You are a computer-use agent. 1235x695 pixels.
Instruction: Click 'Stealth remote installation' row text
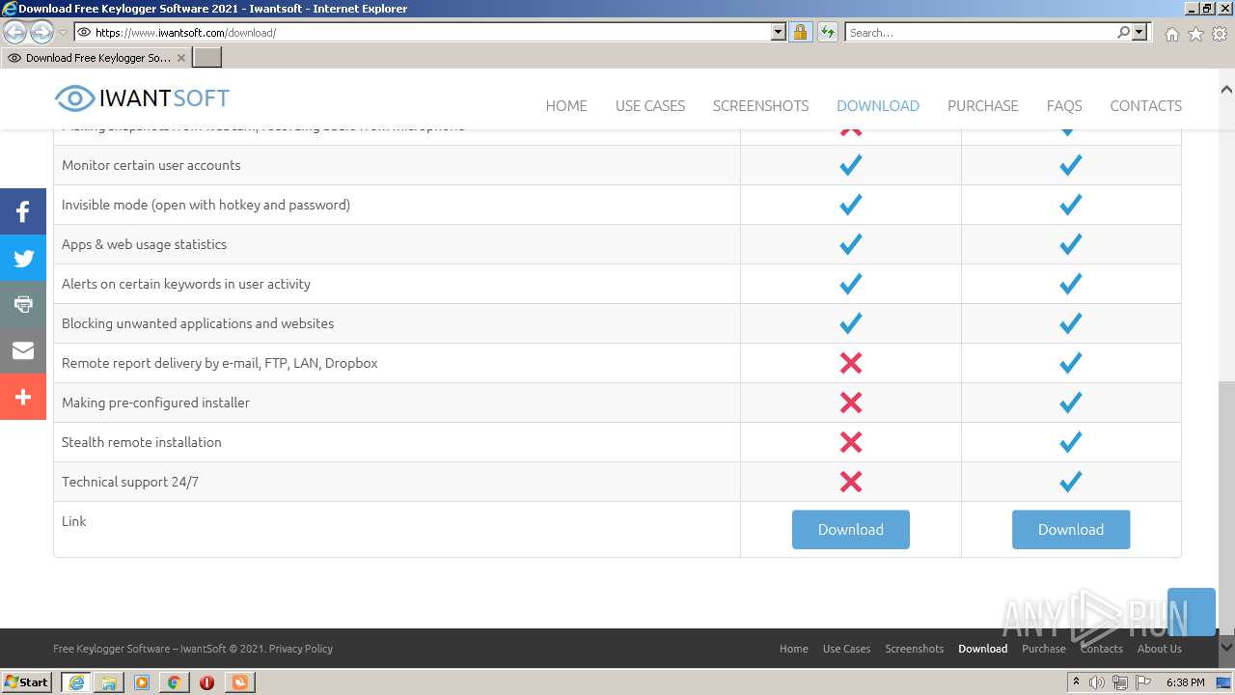(x=142, y=442)
